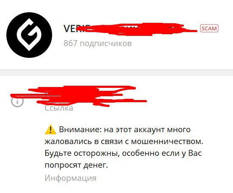Select the жаловались в связи text line
Screen dimensions: 233x193
click(124, 141)
